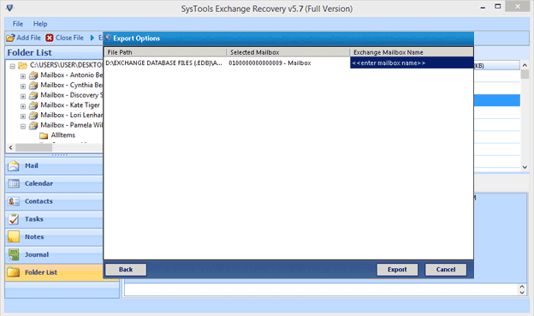Click Close File label in toolbar

coord(69,38)
